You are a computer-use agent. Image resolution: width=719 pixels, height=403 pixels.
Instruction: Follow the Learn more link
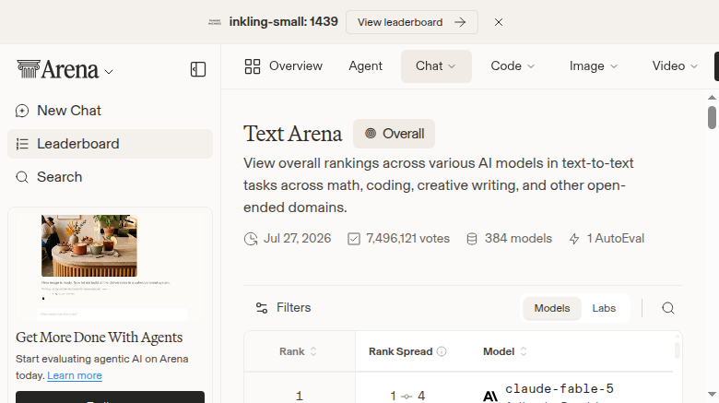tap(75, 375)
